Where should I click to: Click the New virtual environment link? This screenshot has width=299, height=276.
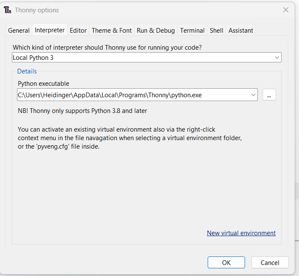[x=241, y=233]
